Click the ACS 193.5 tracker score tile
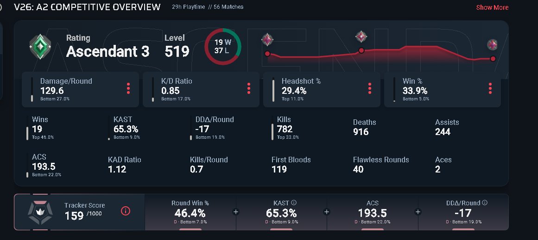Viewport: 538px width, 240px height. click(x=372, y=212)
